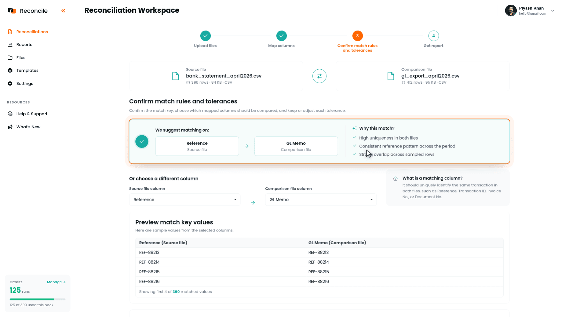Viewport: 564px width, 317px height.
Task: Go to step 4 Get report
Action: (433, 36)
